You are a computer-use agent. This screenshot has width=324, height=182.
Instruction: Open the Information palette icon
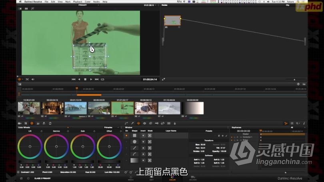(x=304, y=123)
